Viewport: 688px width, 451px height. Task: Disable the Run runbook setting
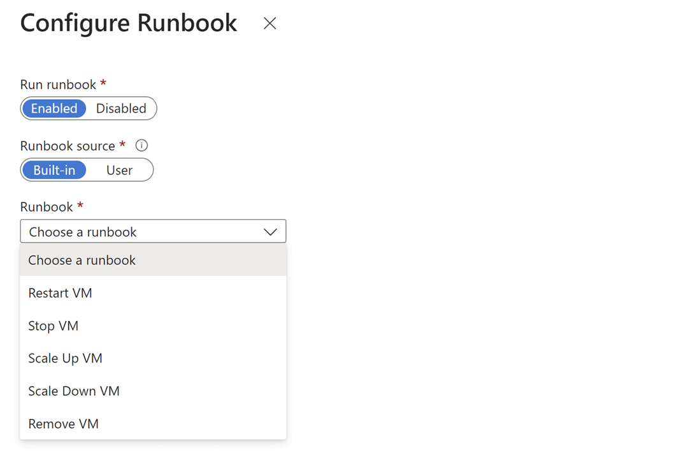(121, 108)
